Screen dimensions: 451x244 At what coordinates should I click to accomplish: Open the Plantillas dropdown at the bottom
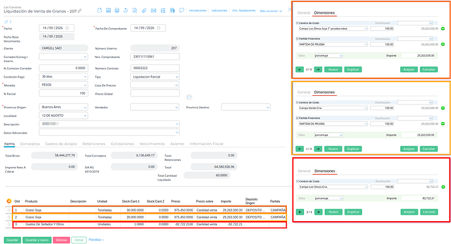point(96,239)
